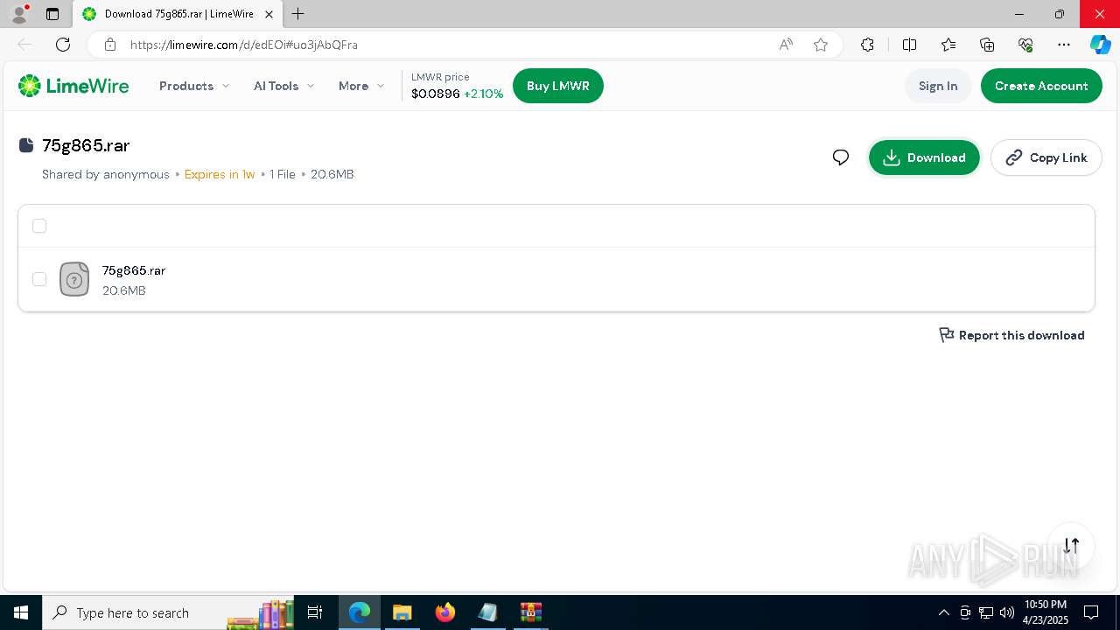Open a new browser tab
1120x630 pixels.
point(298,14)
